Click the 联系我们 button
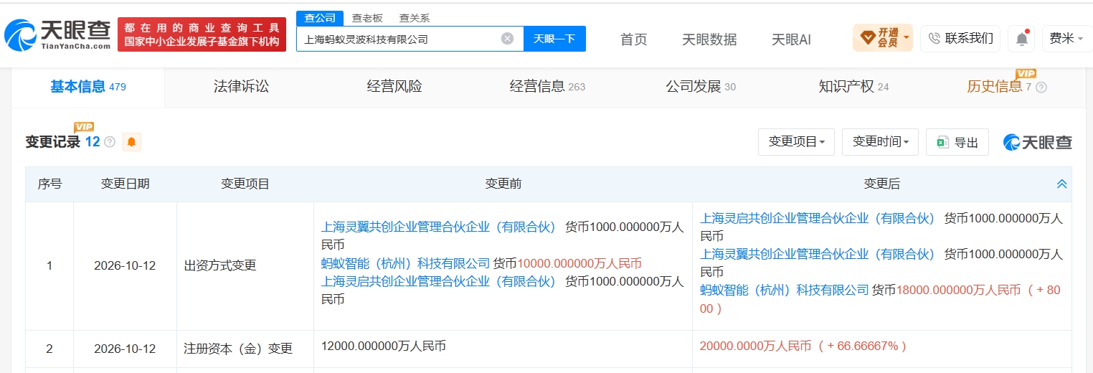This screenshot has height=373, width=1093. click(960, 39)
